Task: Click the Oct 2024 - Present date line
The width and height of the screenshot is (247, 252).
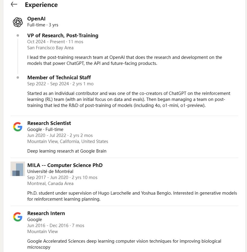Action: 55,42
